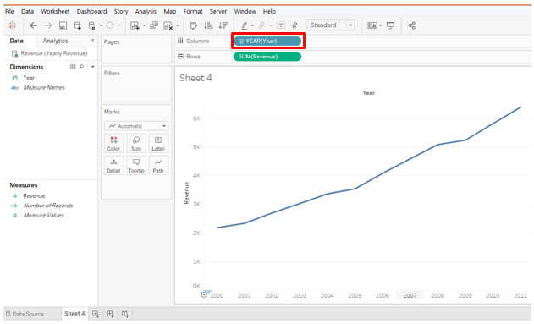Viewport: 534px width, 324px height.
Task: Click the 2007 axis label
Action: tap(410, 295)
